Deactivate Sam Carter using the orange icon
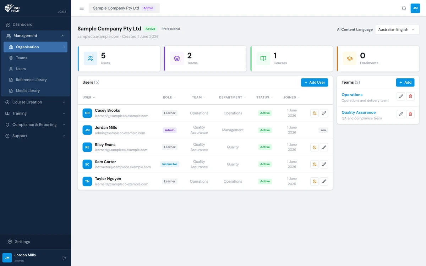 (314, 164)
